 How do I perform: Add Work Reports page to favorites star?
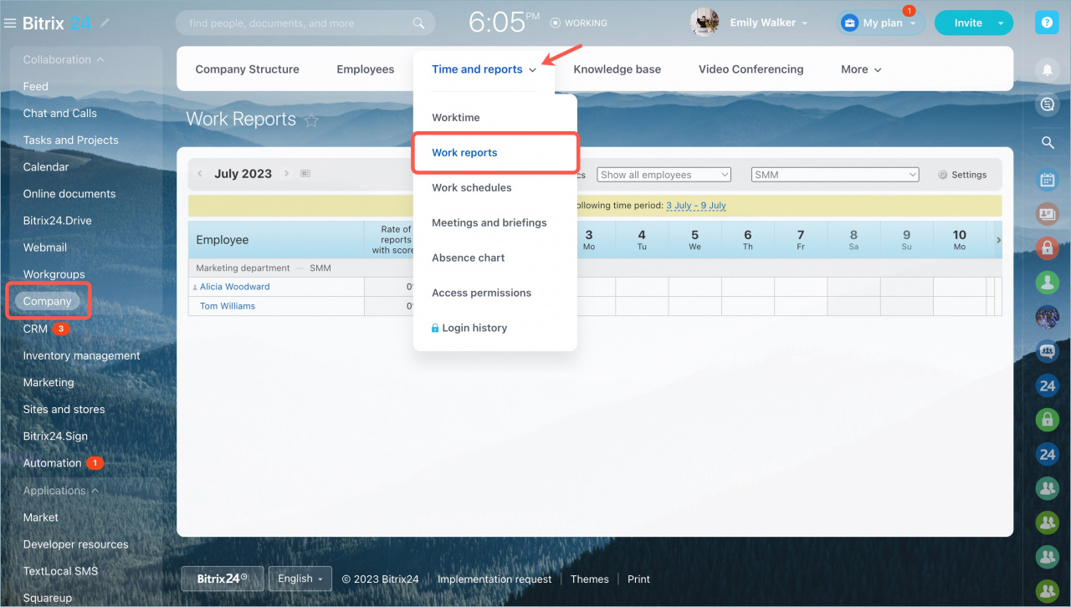click(311, 120)
